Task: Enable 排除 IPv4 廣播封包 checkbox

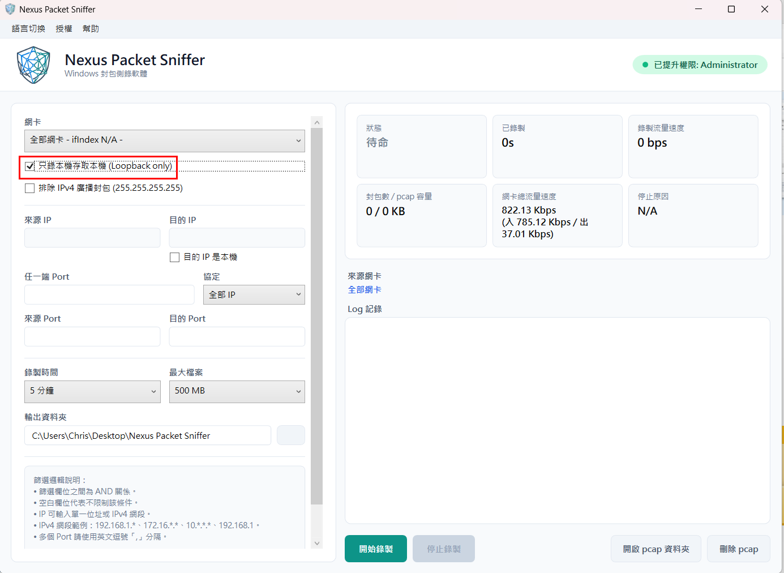Action: (x=30, y=188)
